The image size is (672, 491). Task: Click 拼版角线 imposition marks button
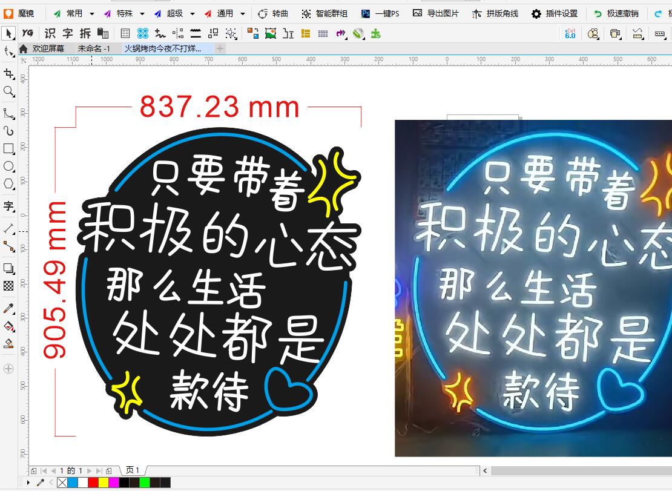[x=495, y=14]
